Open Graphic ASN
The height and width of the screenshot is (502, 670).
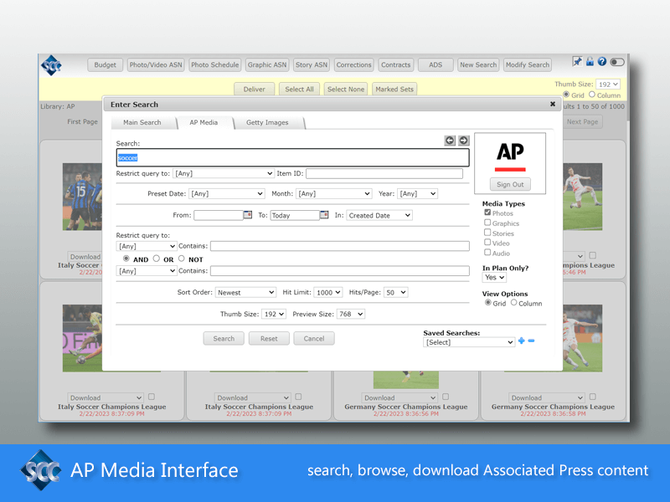click(x=267, y=65)
